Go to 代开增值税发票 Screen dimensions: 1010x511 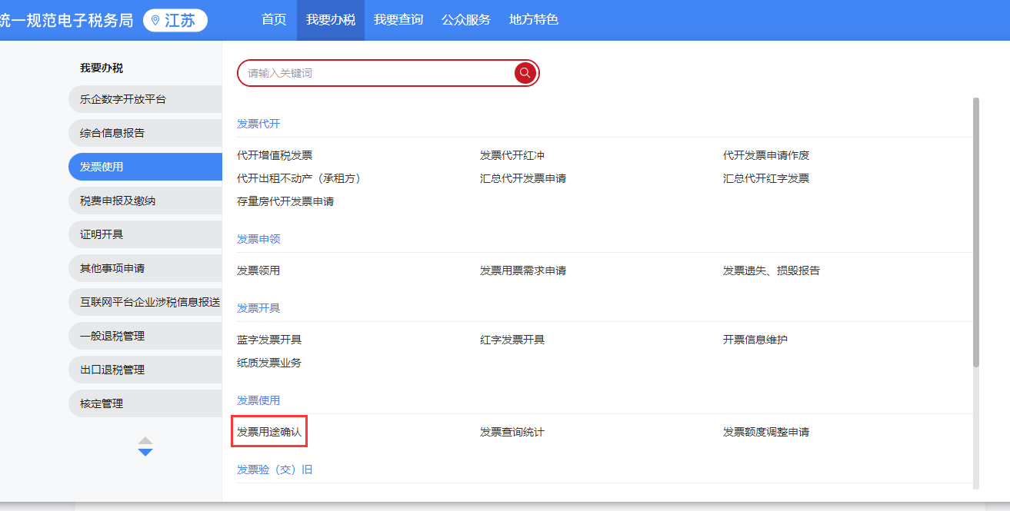[275, 155]
